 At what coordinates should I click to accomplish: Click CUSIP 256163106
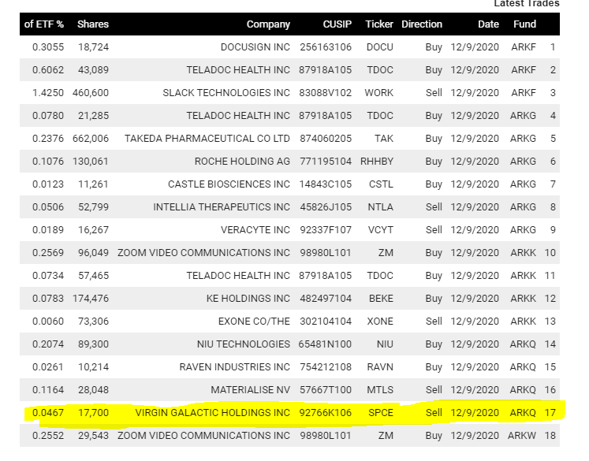[x=326, y=47]
